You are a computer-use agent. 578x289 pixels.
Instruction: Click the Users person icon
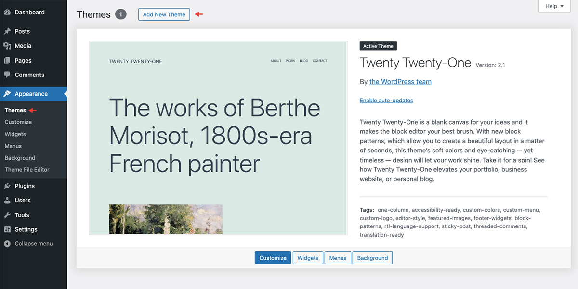(7, 201)
